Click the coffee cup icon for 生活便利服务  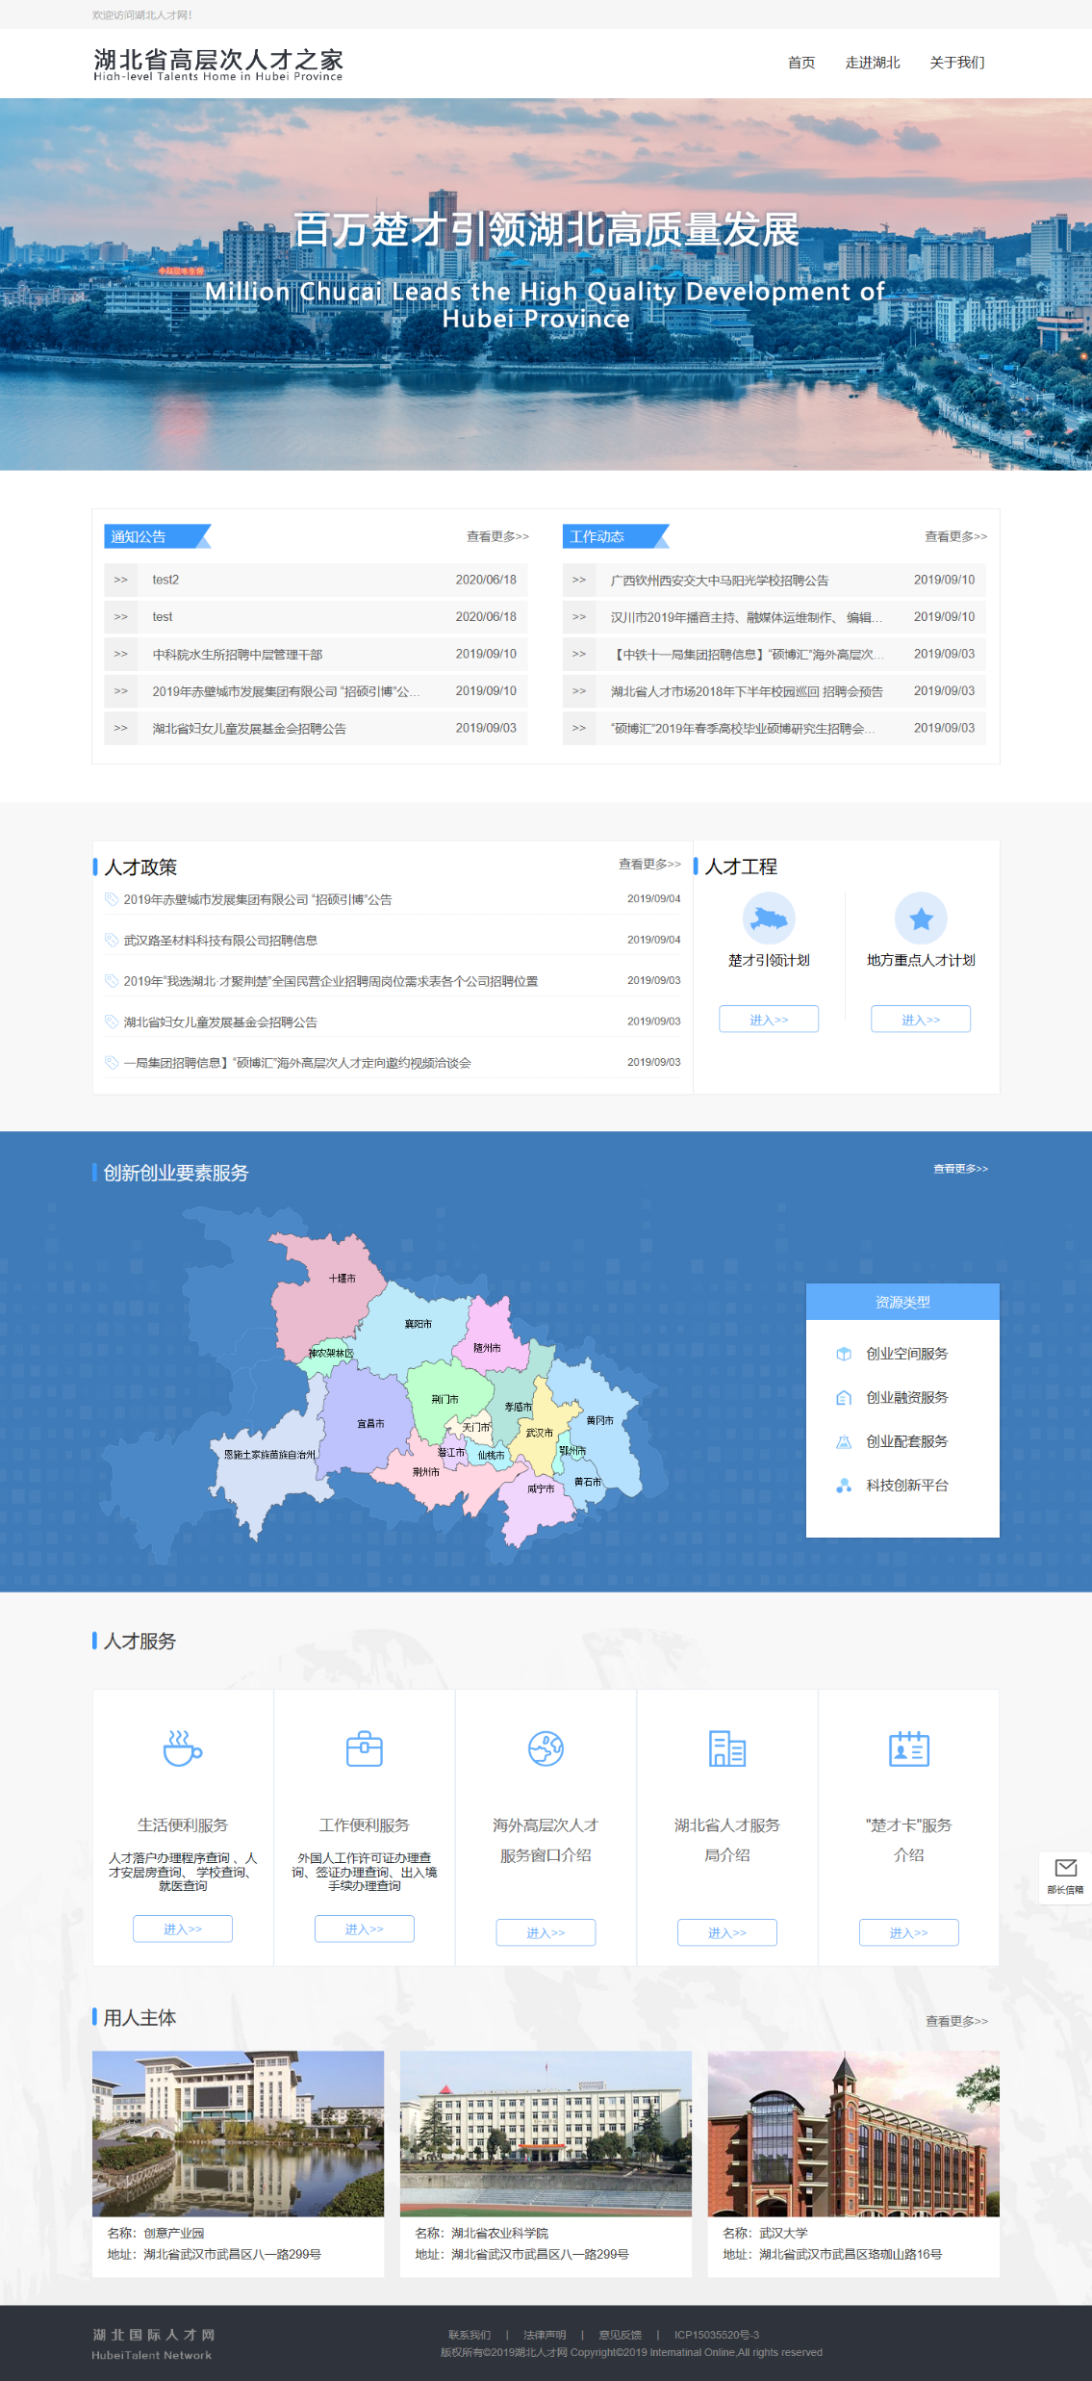tap(183, 1748)
